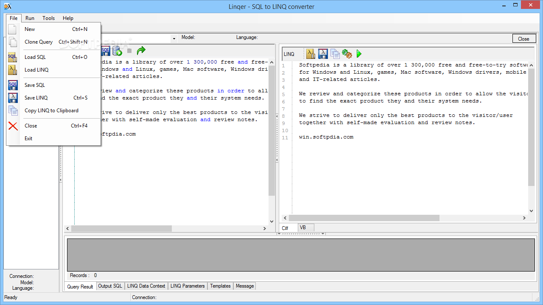The image size is (543, 305).
Task: Click the 'Ready' status bar text
Action: [x=11, y=297]
